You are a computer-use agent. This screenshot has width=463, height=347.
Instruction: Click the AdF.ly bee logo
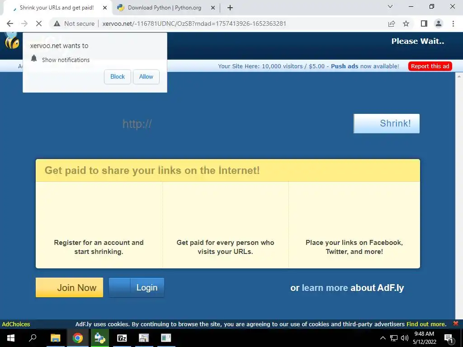click(12, 41)
